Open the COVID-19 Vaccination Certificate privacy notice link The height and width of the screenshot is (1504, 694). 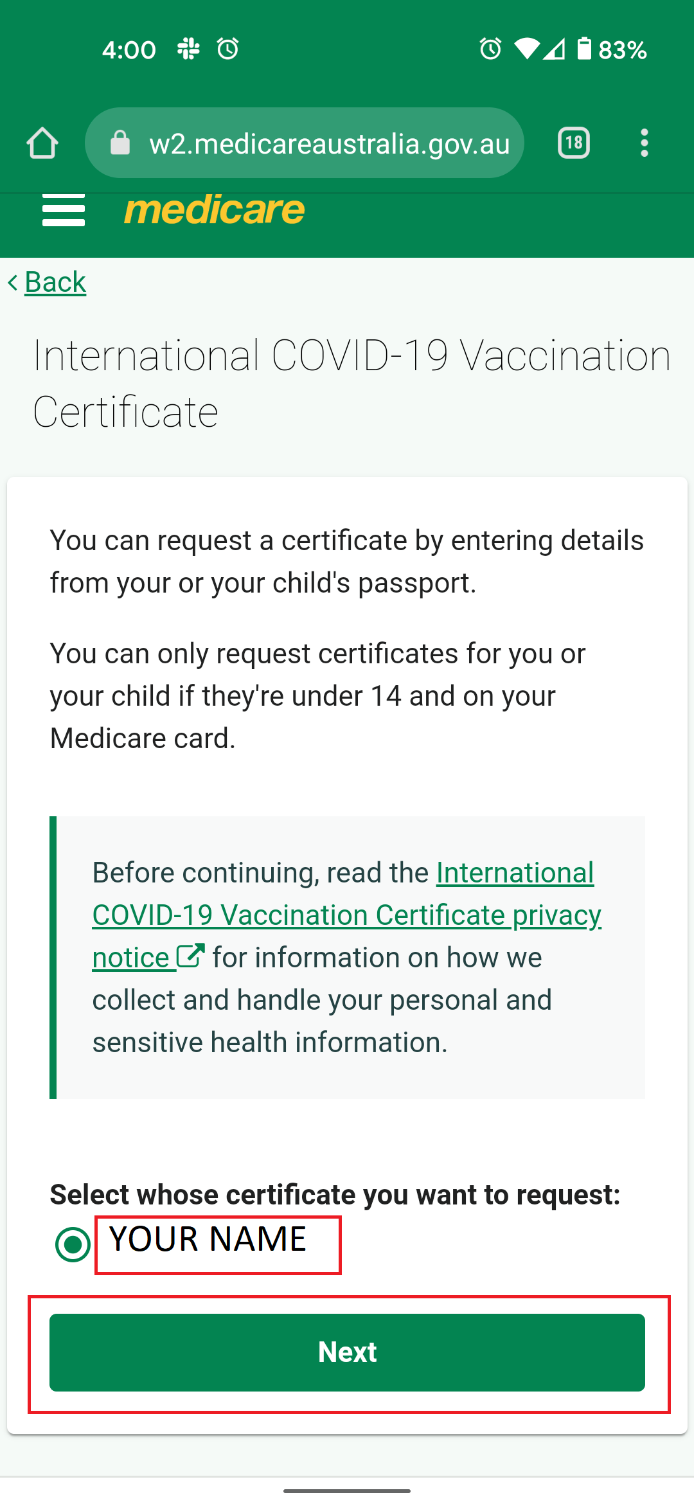coord(347,915)
